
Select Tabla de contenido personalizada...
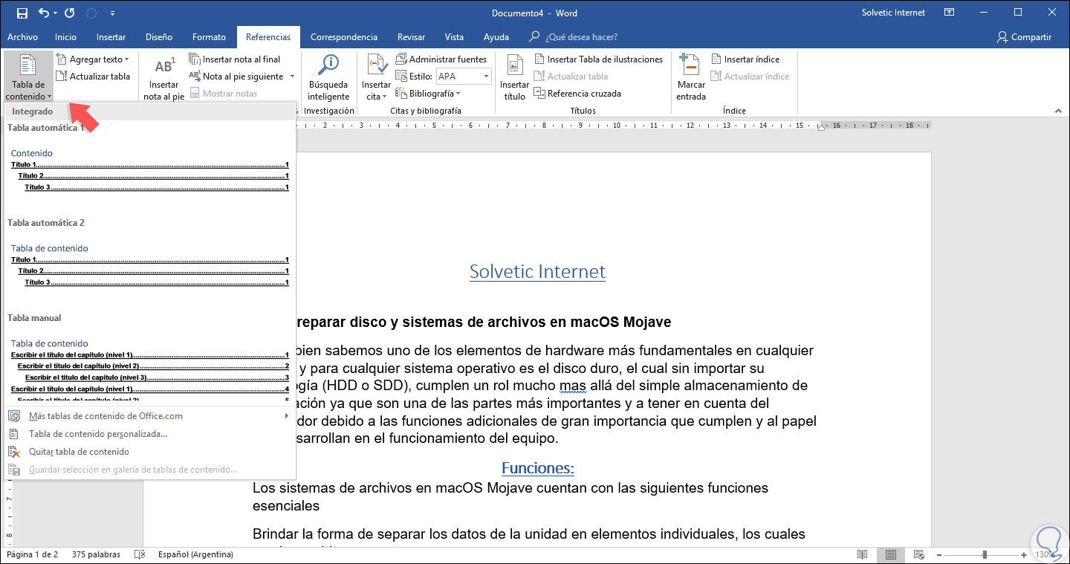coord(150,434)
